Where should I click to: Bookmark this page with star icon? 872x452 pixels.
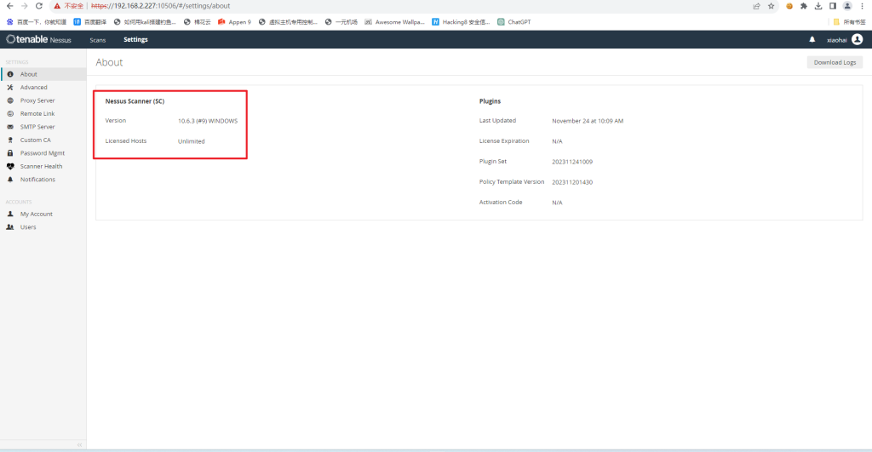click(x=771, y=6)
